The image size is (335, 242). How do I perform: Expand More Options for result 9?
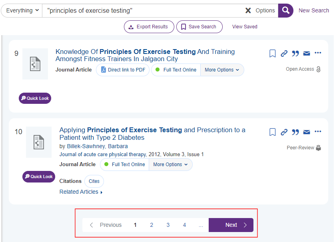click(x=222, y=70)
